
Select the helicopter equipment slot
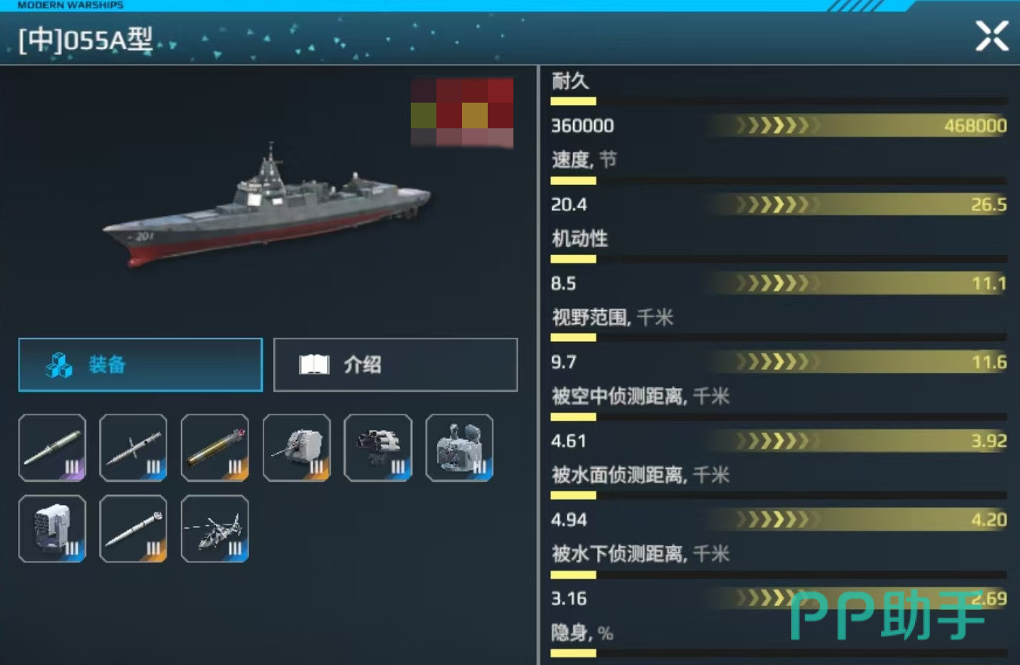(215, 528)
